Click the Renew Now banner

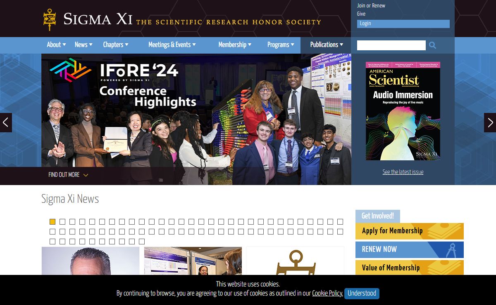(x=410, y=250)
